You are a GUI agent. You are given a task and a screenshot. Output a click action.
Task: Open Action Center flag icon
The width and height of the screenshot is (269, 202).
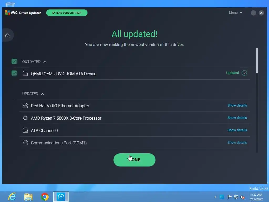point(230,197)
